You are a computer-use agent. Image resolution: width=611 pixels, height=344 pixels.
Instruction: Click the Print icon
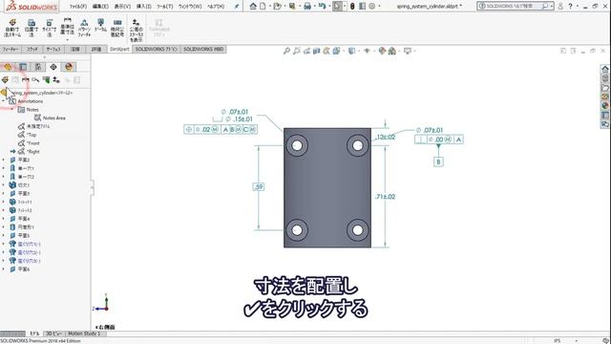point(307,7)
